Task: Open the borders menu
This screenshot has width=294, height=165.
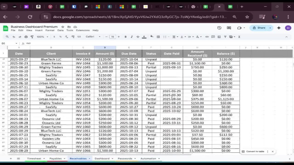Action: (x=158, y=37)
